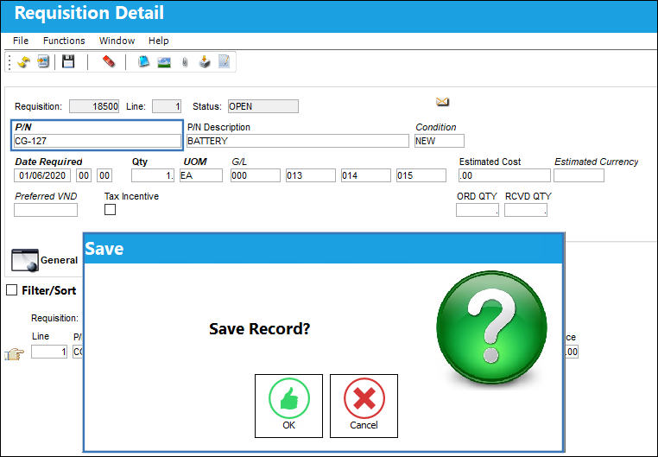Click the Requisition number field 18500
This screenshot has height=457, width=658.
(x=94, y=106)
